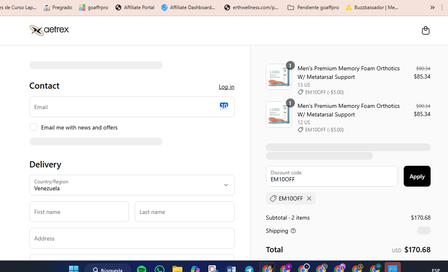Open the Affiliate Dashboard bookmark
Viewport: 448px width, 272px height.
point(188,7)
